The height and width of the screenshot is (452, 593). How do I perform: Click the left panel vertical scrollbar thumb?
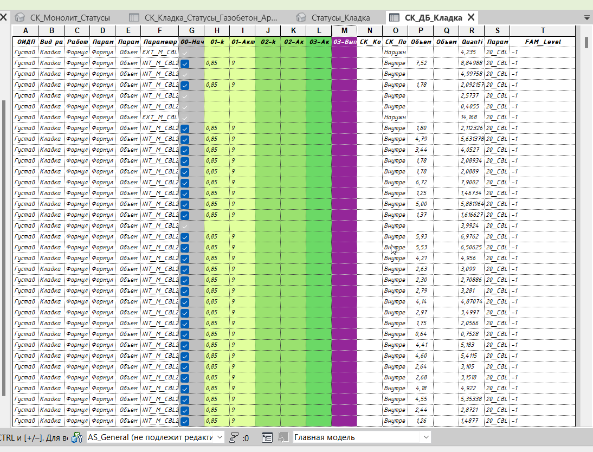[4, 248]
